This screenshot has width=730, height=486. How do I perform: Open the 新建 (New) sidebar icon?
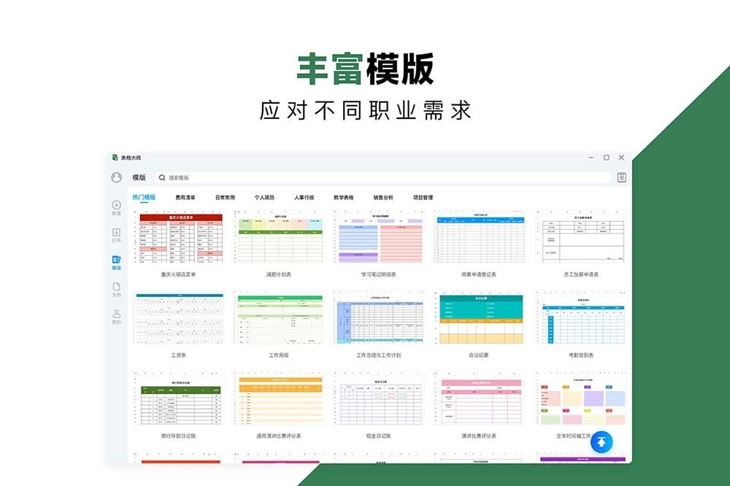point(115,207)
